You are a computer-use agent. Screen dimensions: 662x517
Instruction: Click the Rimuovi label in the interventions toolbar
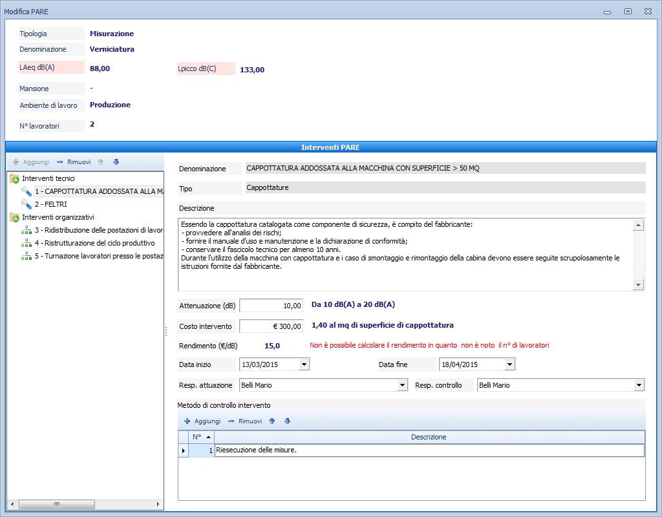79,162
